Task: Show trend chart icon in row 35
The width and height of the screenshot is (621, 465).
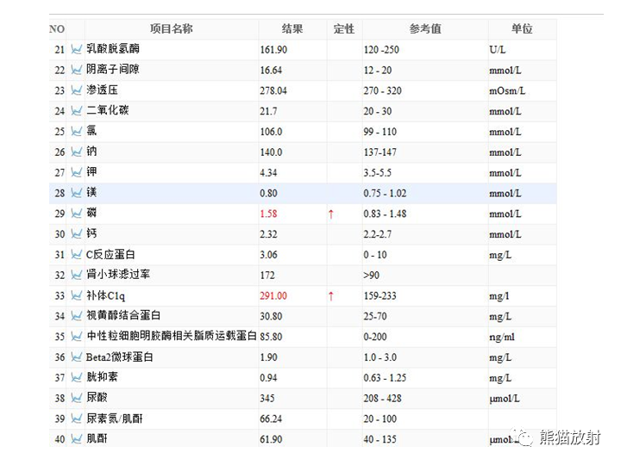Action: 76,337
